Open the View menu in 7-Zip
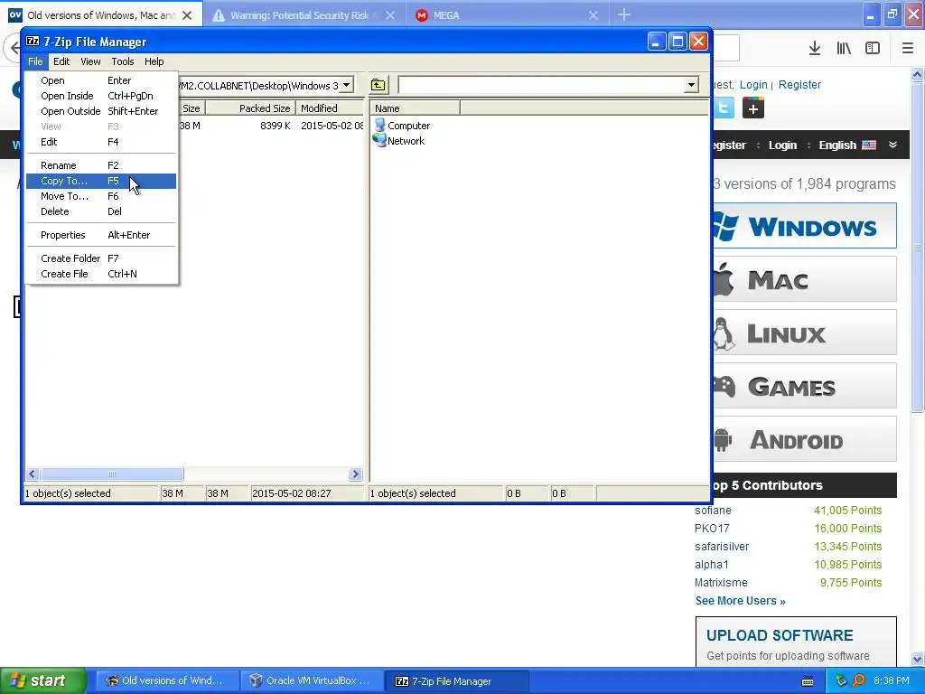 pyautogui.click(x=90, y=61)
